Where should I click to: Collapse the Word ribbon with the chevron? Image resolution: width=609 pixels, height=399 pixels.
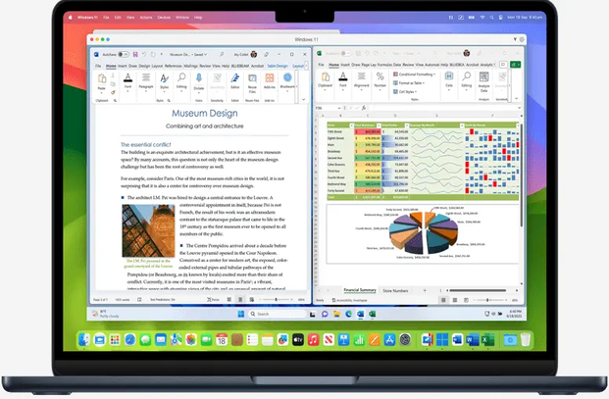pos(303,100)
